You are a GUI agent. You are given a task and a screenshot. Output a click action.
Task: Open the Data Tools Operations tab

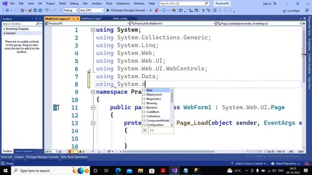[74, 157]
